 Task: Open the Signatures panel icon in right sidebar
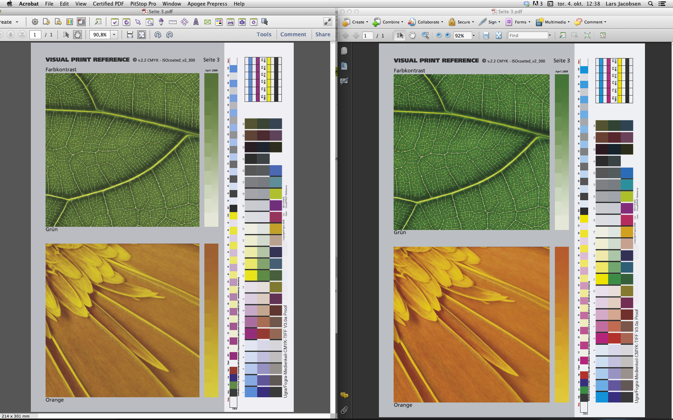344,81
